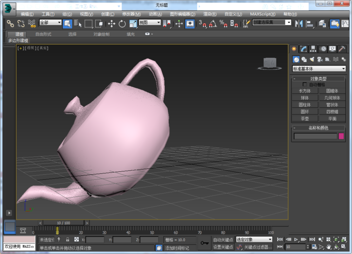This screenshot has height=254, width=352.
Task: Collapse the 名称和颜色 rollout
Action: (x=318, y=128)
